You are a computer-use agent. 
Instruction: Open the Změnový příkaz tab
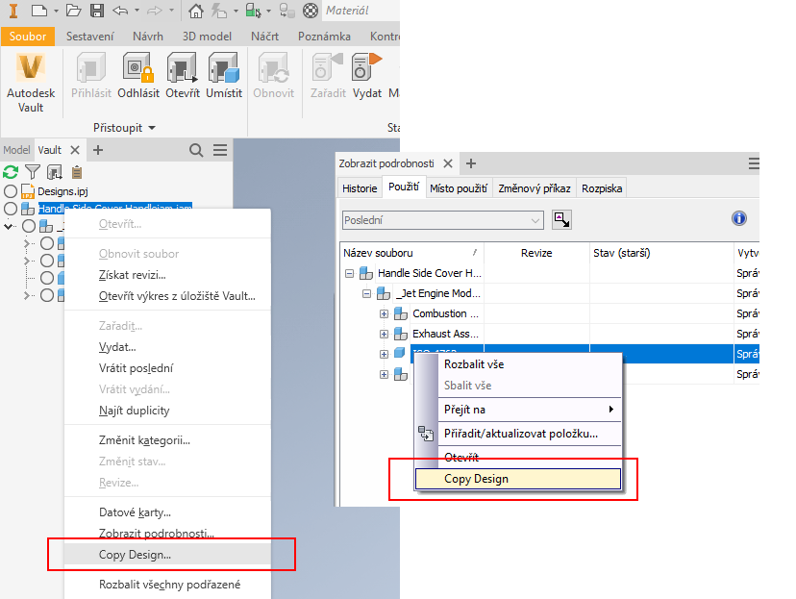pyautogui.click(x=535, y=188)
